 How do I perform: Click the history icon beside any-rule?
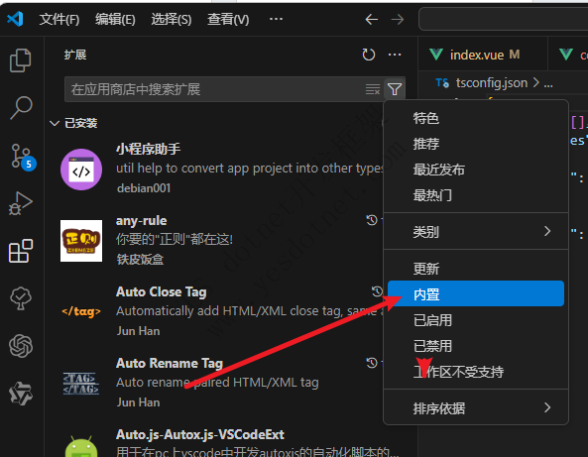pyautogui.click(x=372, y=220)
